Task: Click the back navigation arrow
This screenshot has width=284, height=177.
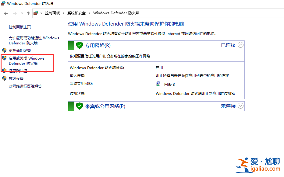Action: click(x=5, y=13)
